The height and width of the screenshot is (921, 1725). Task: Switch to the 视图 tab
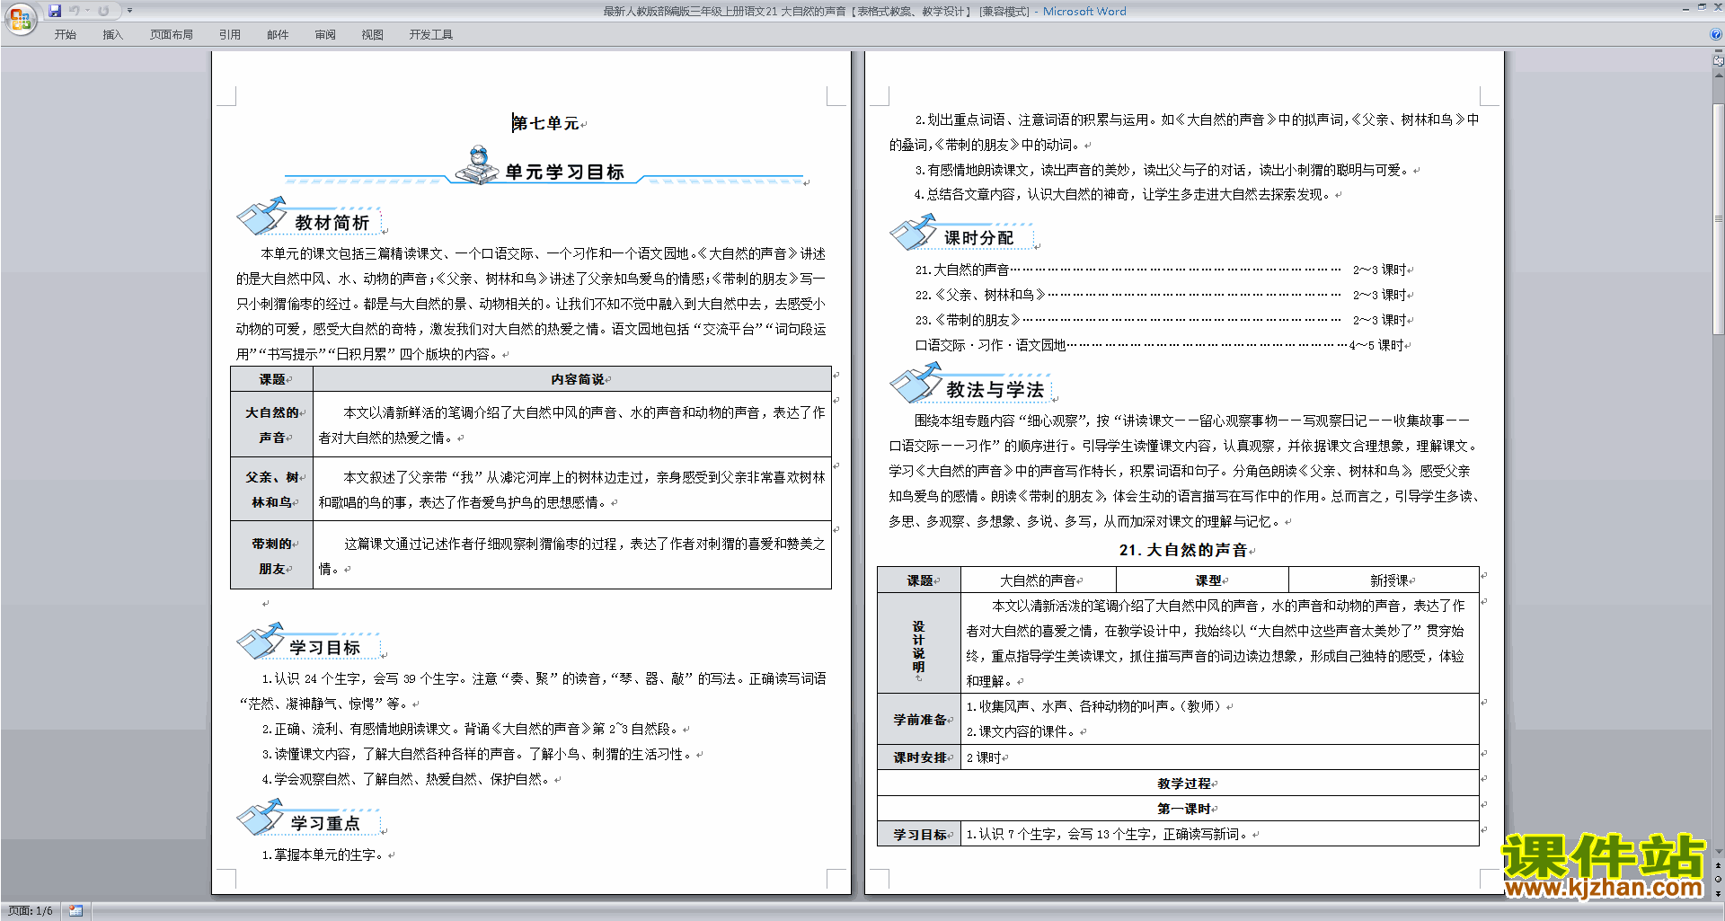(x=372, y=34)
